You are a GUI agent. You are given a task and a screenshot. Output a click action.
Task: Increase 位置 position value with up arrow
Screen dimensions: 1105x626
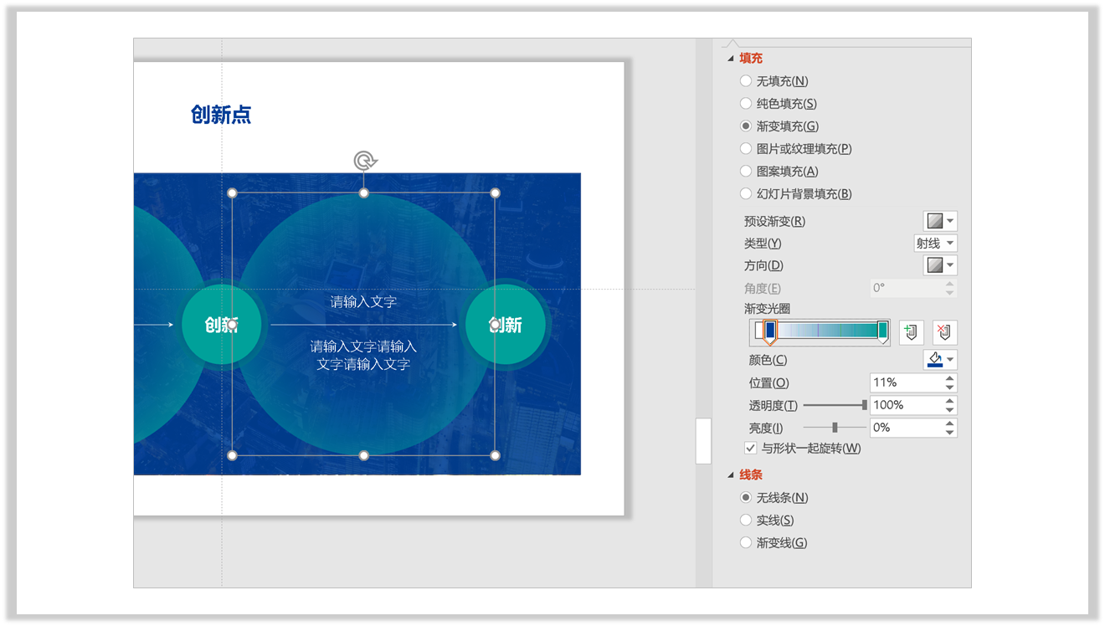[x=949, y=378]
